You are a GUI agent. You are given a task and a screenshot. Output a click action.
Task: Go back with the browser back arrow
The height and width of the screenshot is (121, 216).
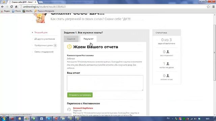click(x=2, y=7)
